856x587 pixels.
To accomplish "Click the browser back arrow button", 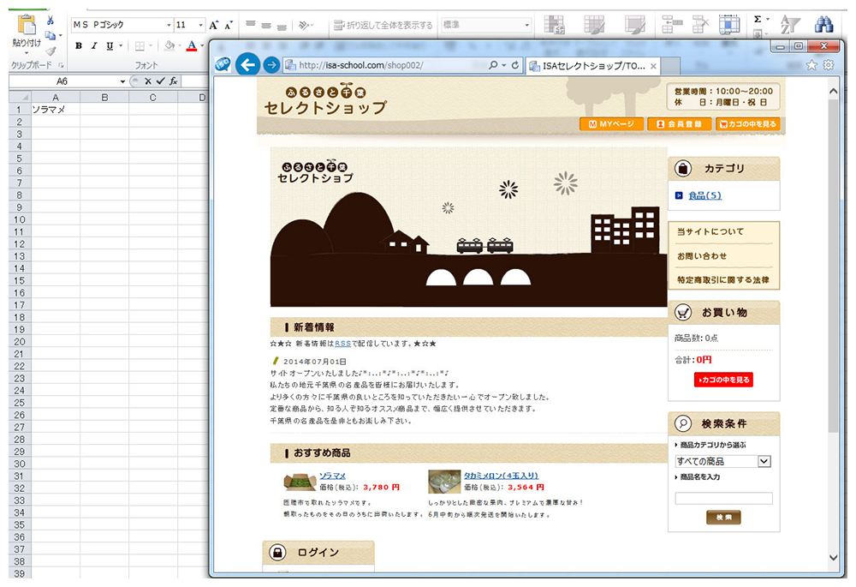I will [x=248, y=65].
